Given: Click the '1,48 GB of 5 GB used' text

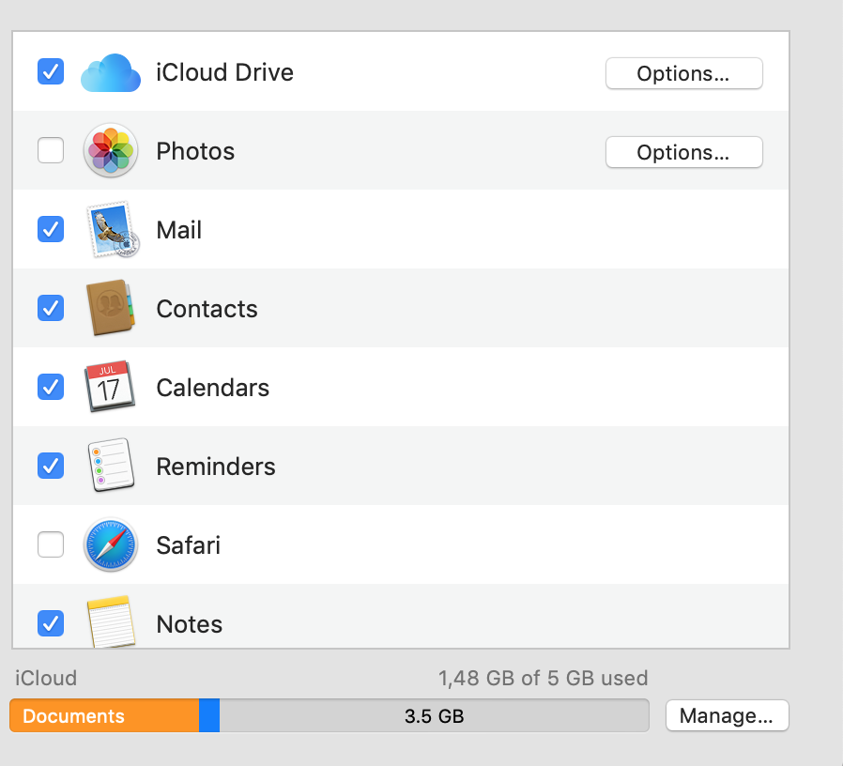Looking at the screenshot, I should (x=543, y=679).
